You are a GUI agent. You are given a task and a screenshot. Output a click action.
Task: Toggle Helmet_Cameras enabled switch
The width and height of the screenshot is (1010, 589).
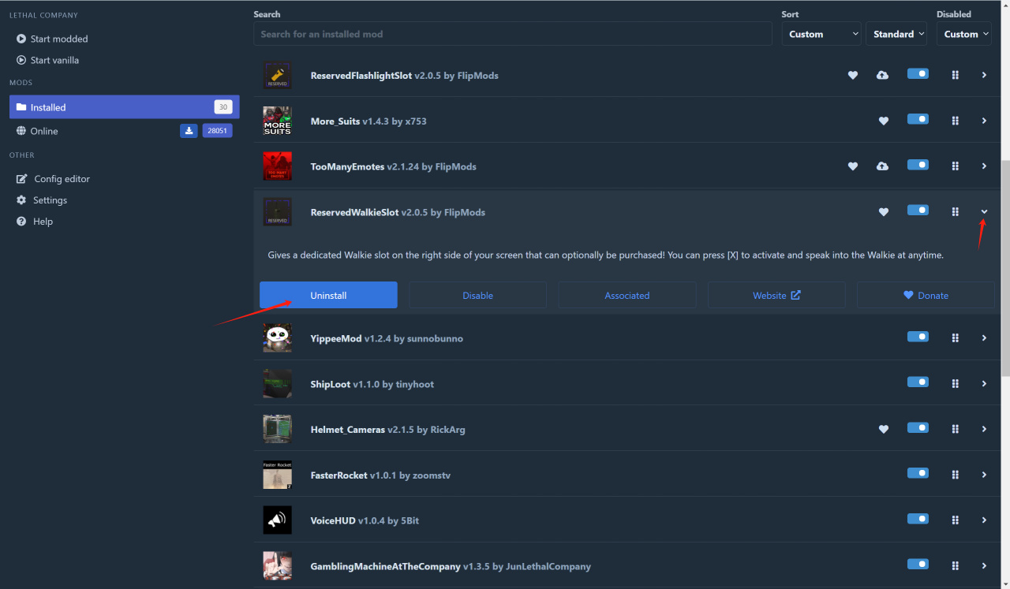[x=918, y=427]
